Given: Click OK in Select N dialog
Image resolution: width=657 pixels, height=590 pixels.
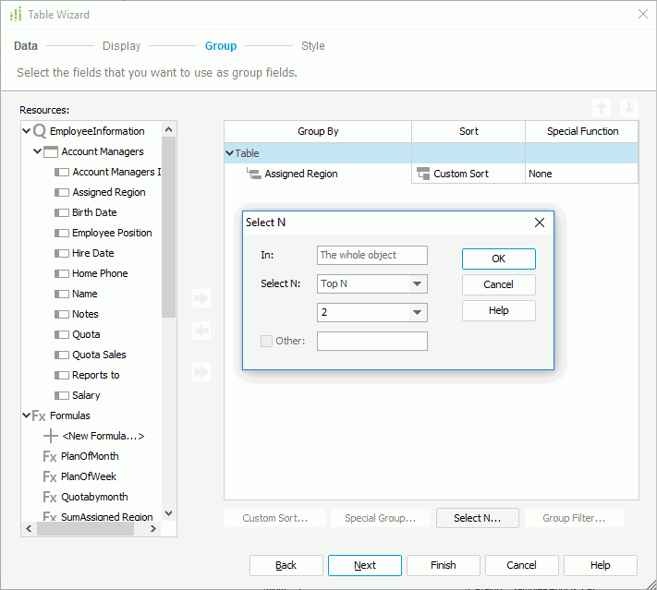Looking at the screenshot, I should pos(499,259).
